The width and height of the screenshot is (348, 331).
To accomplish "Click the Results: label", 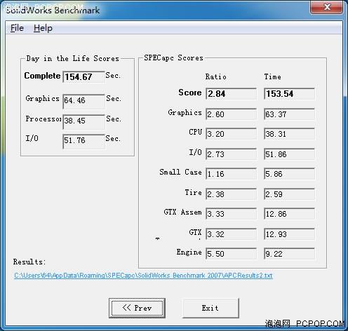I will pyautogui.click(x=29, y=262).
